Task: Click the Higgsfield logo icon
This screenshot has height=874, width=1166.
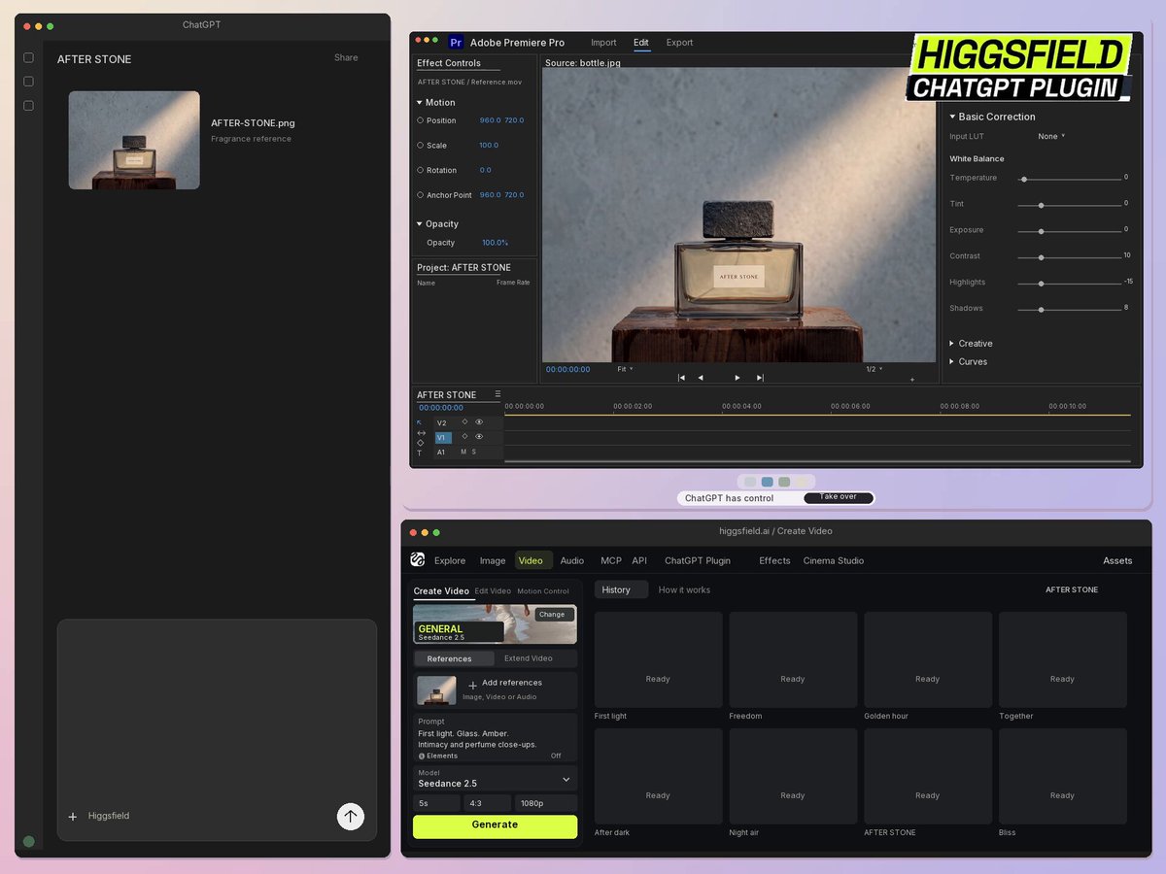Action: point(418,559)
